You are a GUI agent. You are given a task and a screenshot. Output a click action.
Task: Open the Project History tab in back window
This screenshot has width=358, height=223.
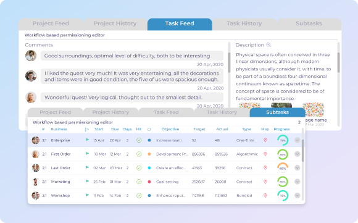tap(115, 23)
